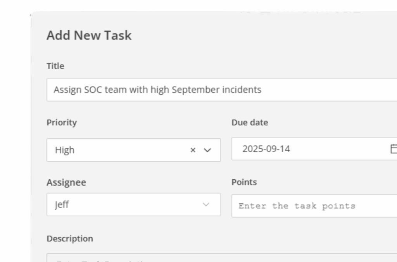
Task: Click the dimmed backdrop outside the dialog
Action: 15,135
